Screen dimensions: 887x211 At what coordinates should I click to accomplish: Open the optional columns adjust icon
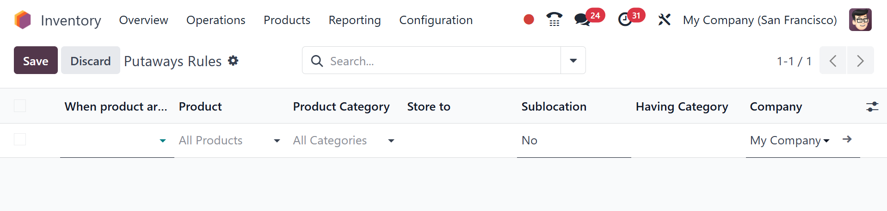pos(872,107)
